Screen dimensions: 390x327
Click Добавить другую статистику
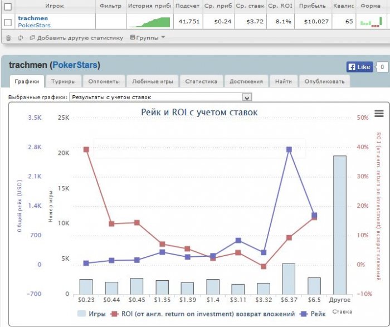pos(80,38)
